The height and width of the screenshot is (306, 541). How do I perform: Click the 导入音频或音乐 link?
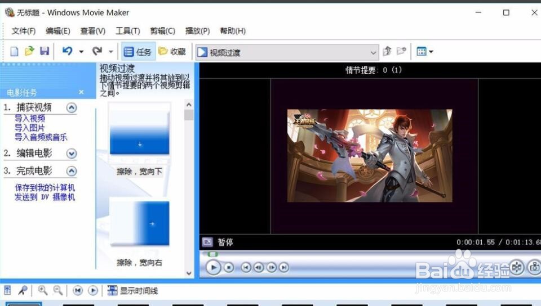[x=41, y=137]
